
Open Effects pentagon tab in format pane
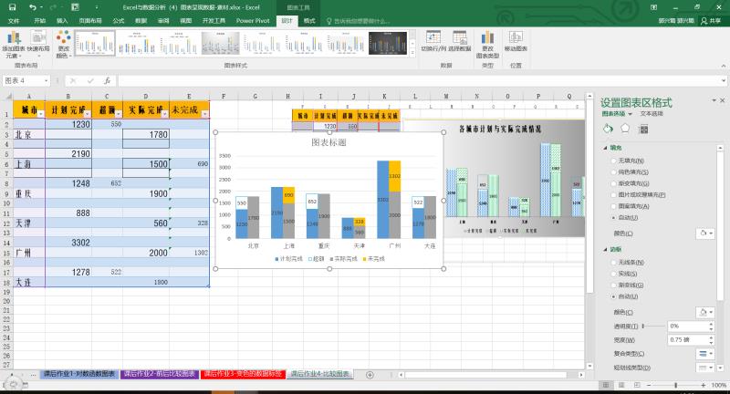[x=625, y=129]
